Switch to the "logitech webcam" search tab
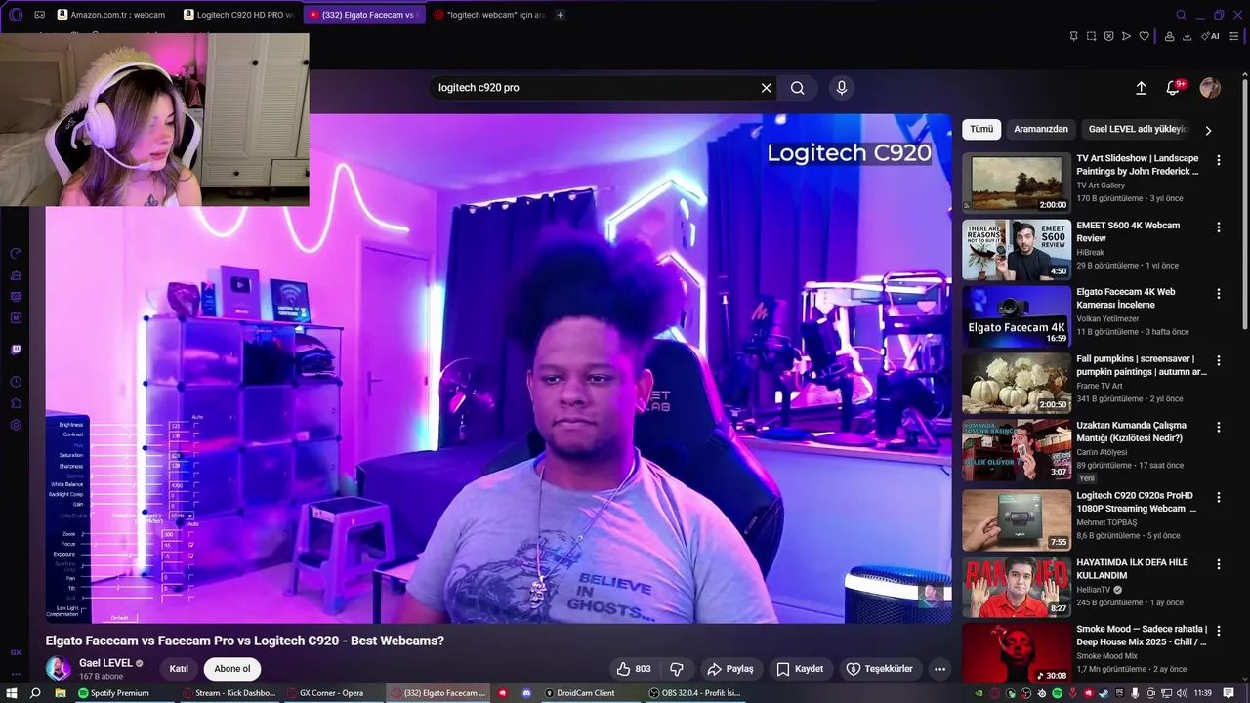The image size is (1250, 703). point(488,15)
